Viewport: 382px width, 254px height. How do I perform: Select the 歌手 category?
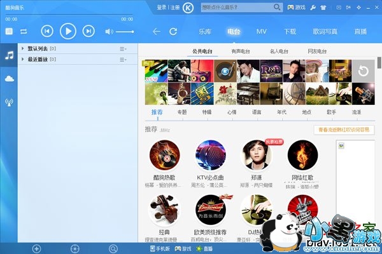click(x=331, y=112)
